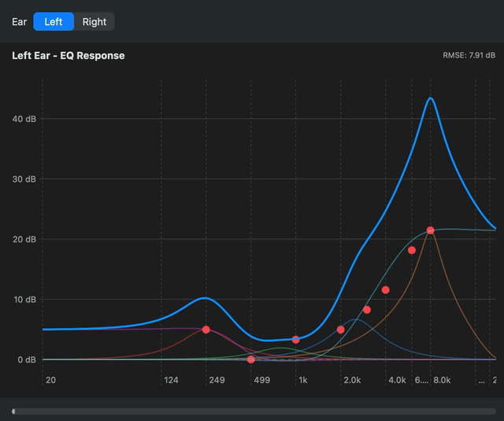
Task: Click the 'Left Ear - EQ Response' title
Action: [69, 56]
